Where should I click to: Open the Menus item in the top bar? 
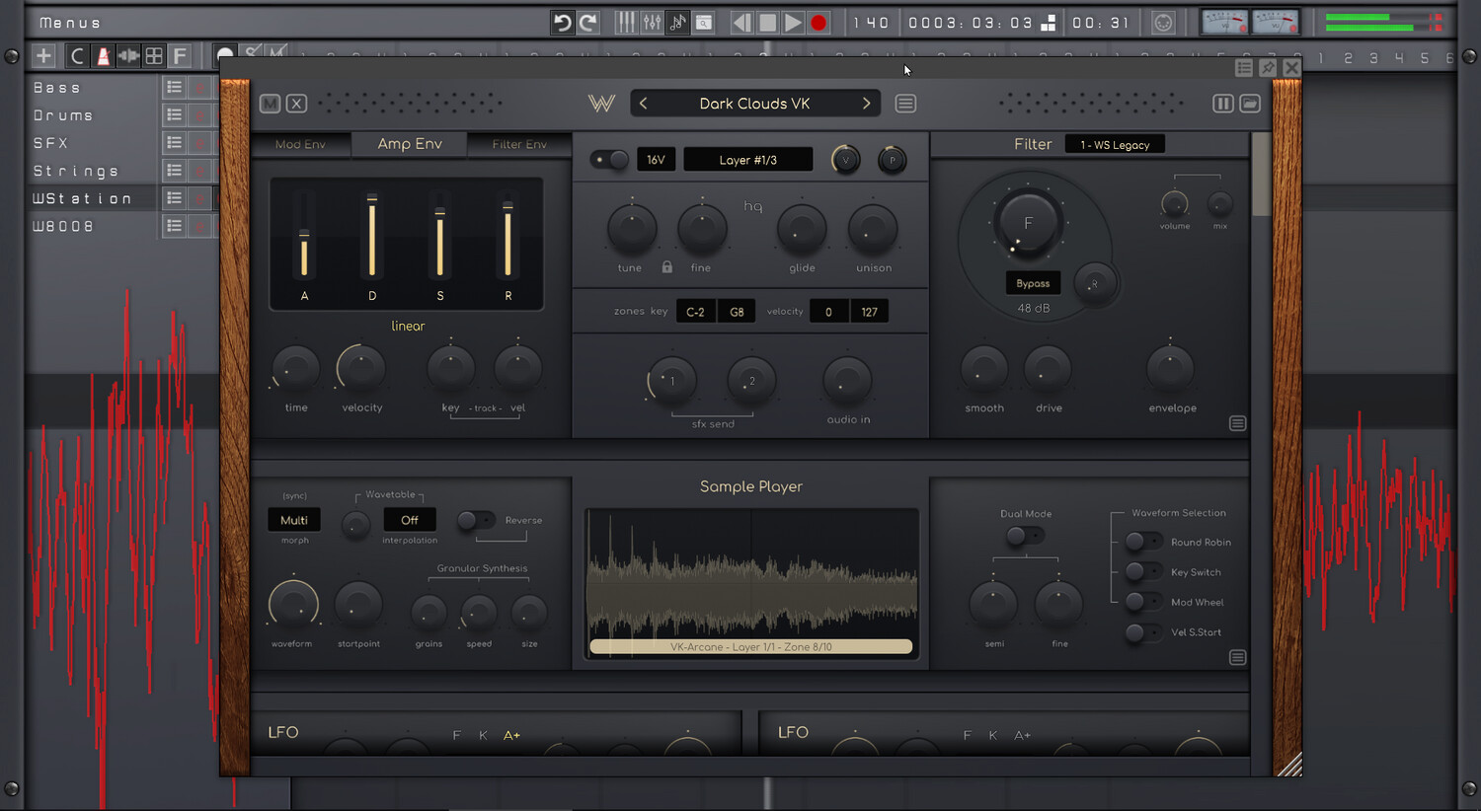(69, 22)
